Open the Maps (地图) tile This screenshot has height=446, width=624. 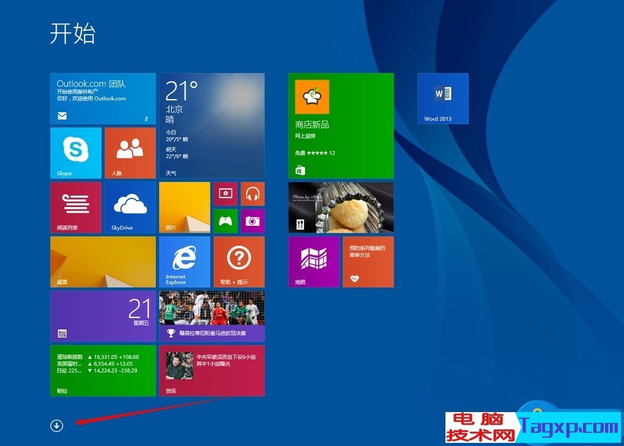coord(314,262)
